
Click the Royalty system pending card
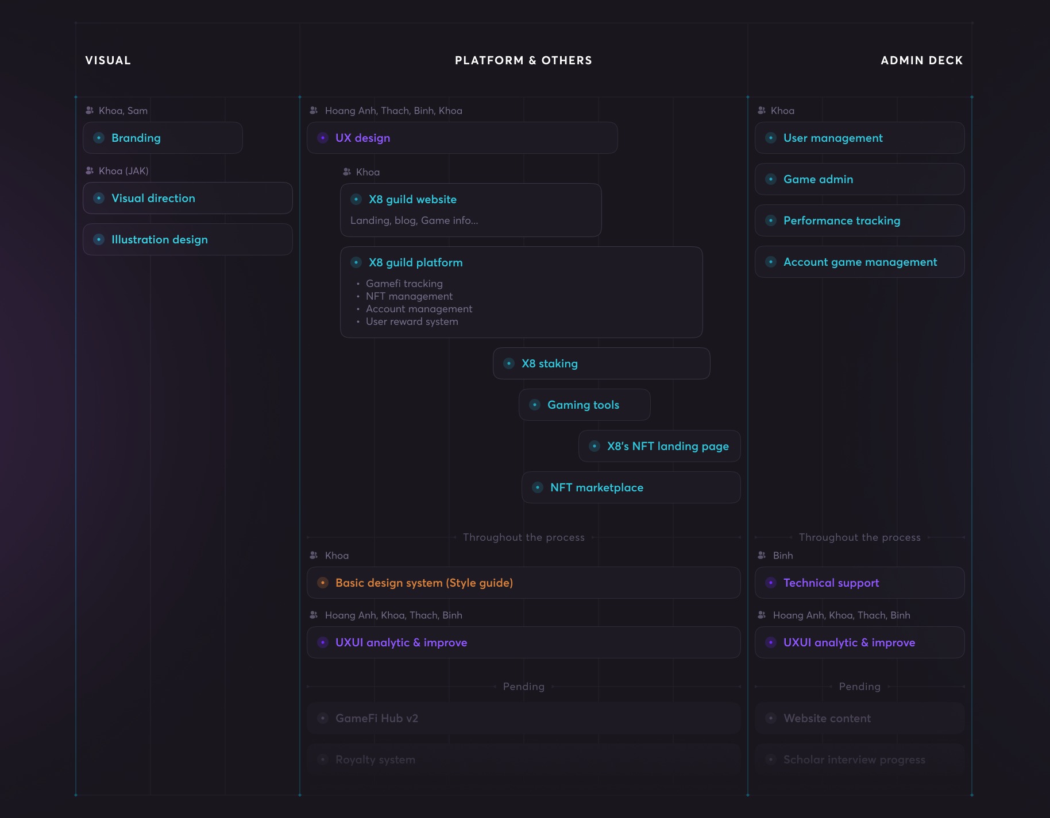[x=375, y=759]
